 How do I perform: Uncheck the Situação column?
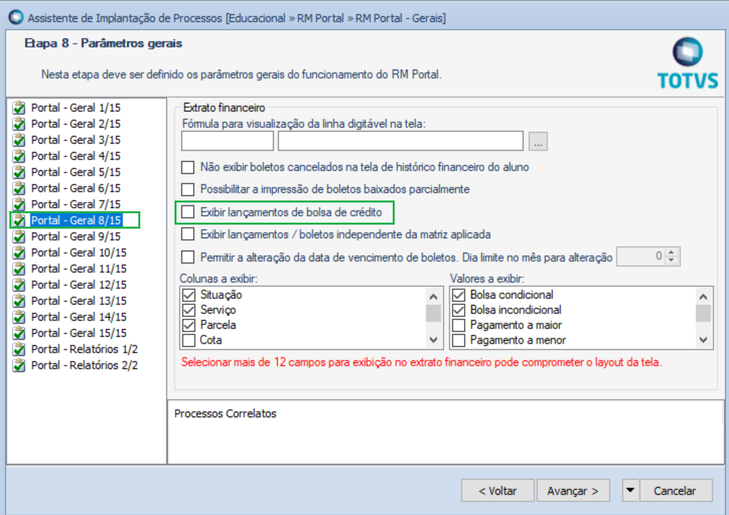click(x=189, y=295)
